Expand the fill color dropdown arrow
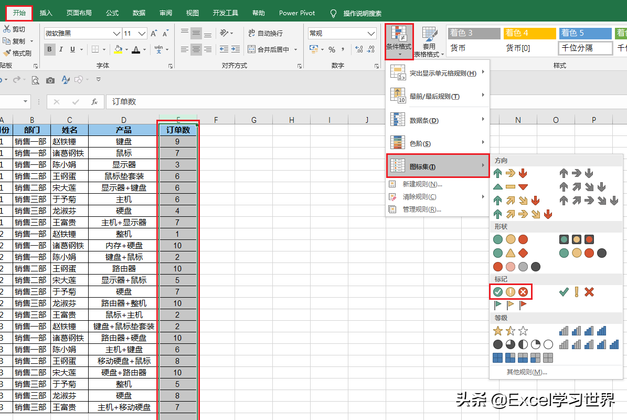 (x=127, y=49)
